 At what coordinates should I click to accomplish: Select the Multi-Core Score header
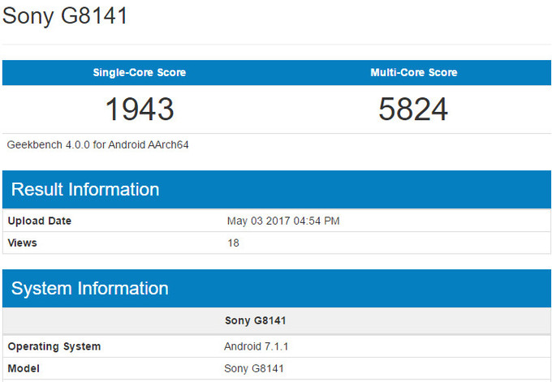click(413, 73)
